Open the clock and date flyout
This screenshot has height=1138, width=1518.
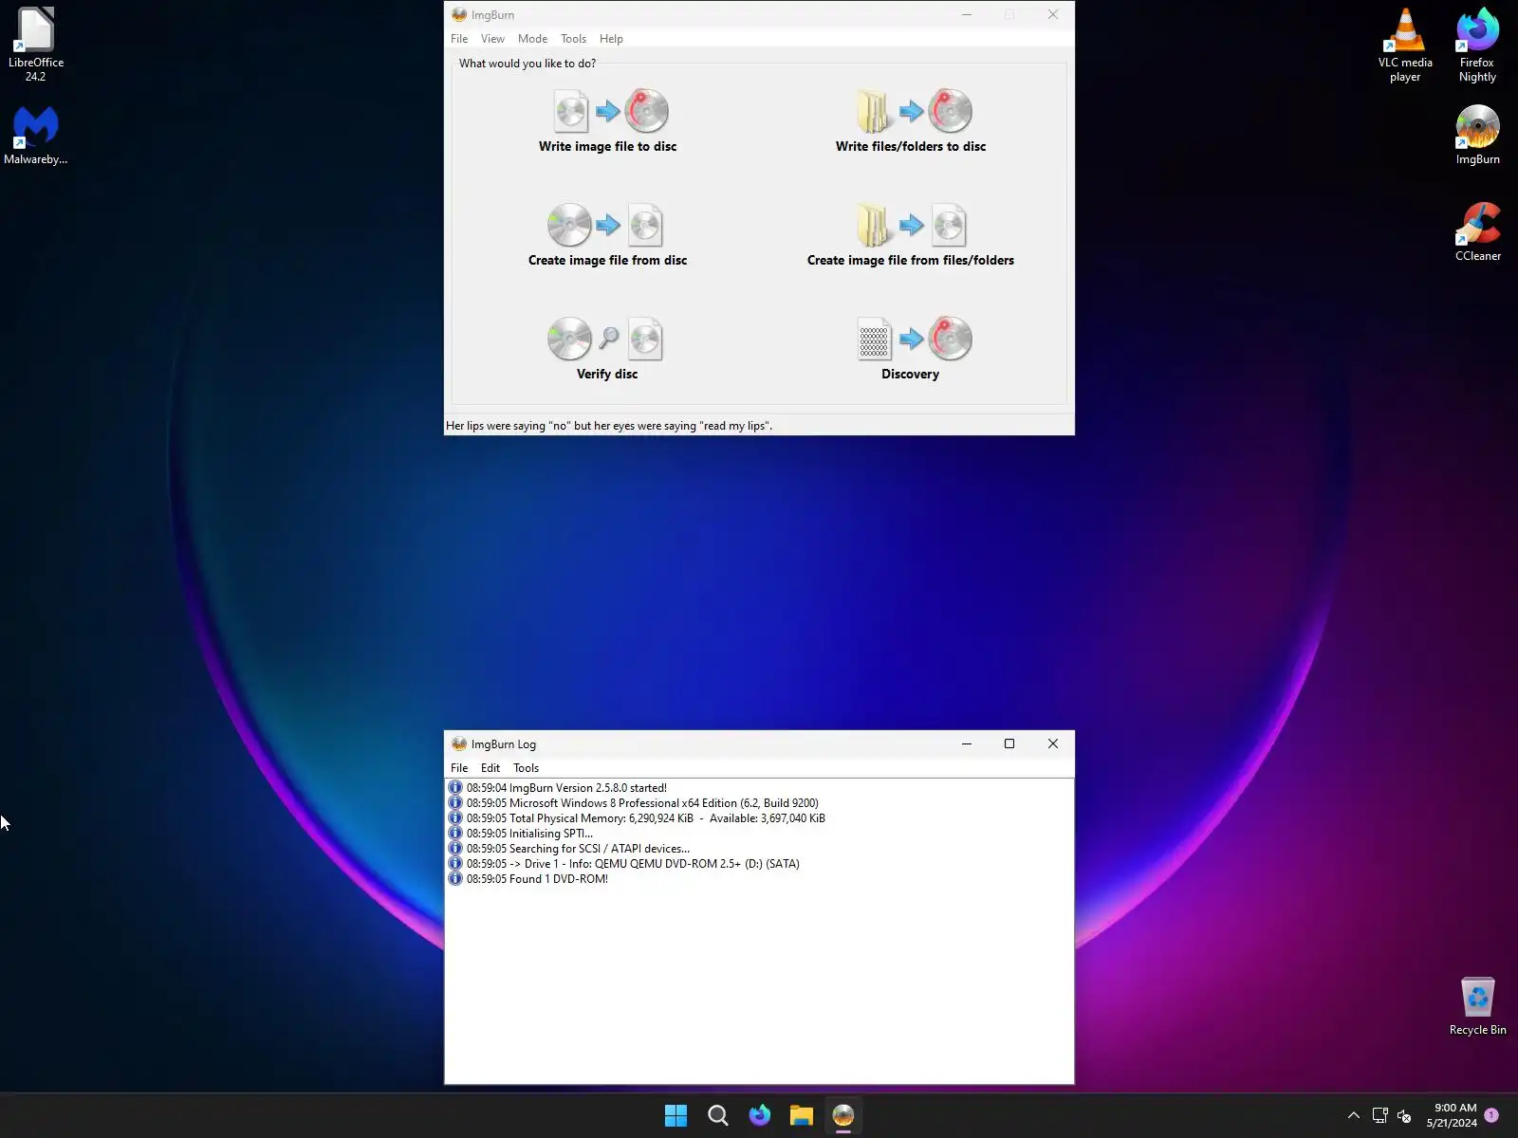point(1452,1115)
